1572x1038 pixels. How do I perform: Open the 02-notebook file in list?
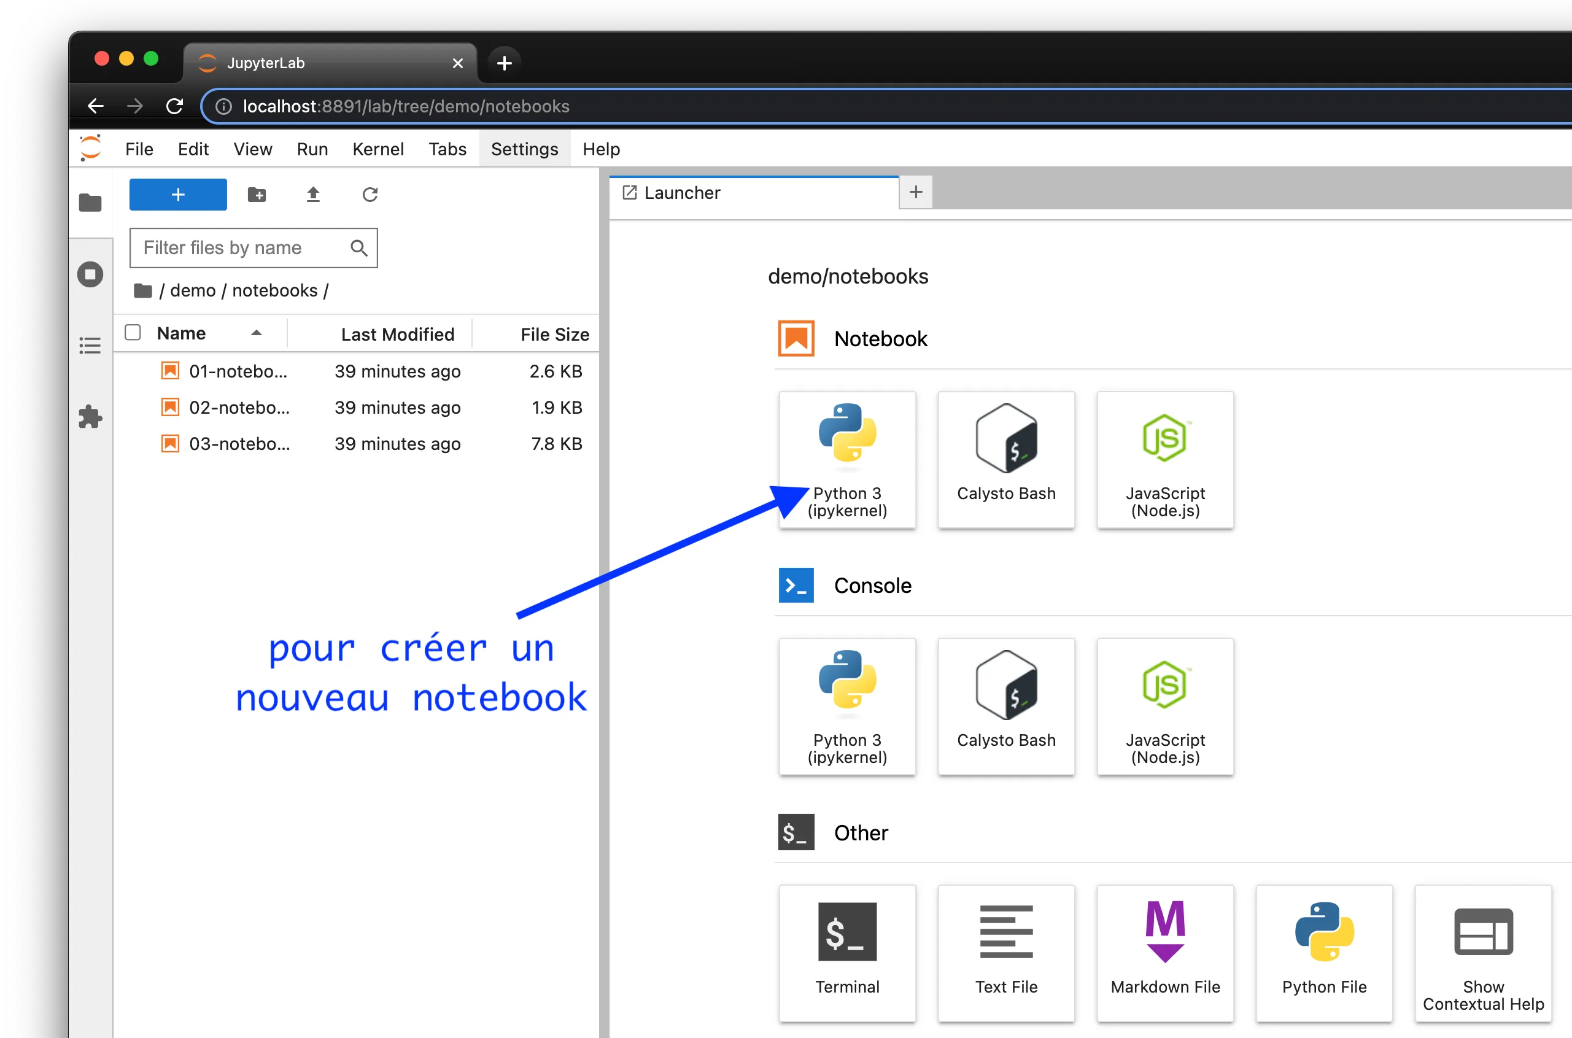pos(239,407)
